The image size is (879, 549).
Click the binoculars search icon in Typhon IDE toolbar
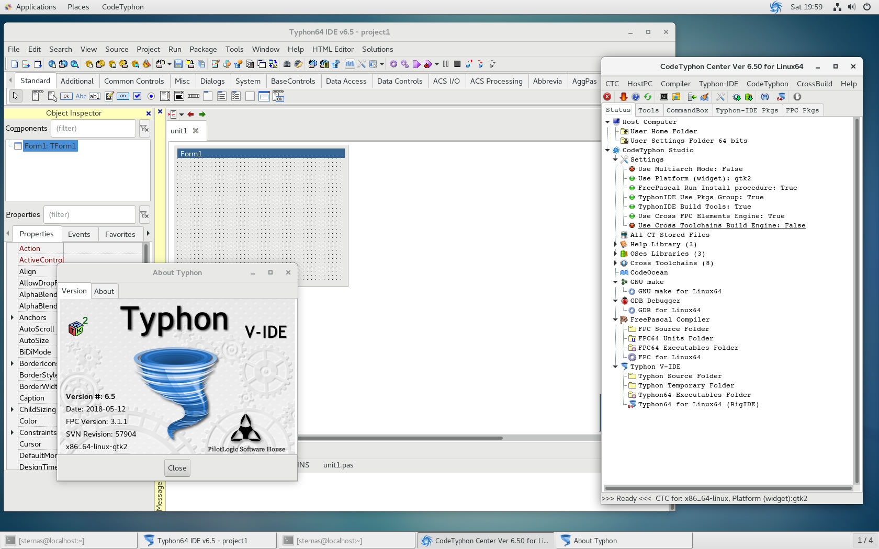(x=287, y=64)
